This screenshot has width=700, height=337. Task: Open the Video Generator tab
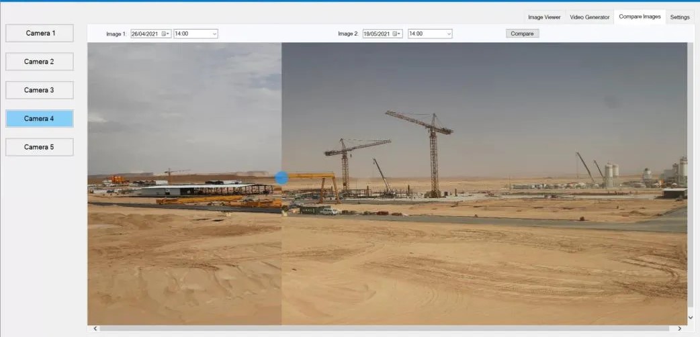click(x=589, y=17)
